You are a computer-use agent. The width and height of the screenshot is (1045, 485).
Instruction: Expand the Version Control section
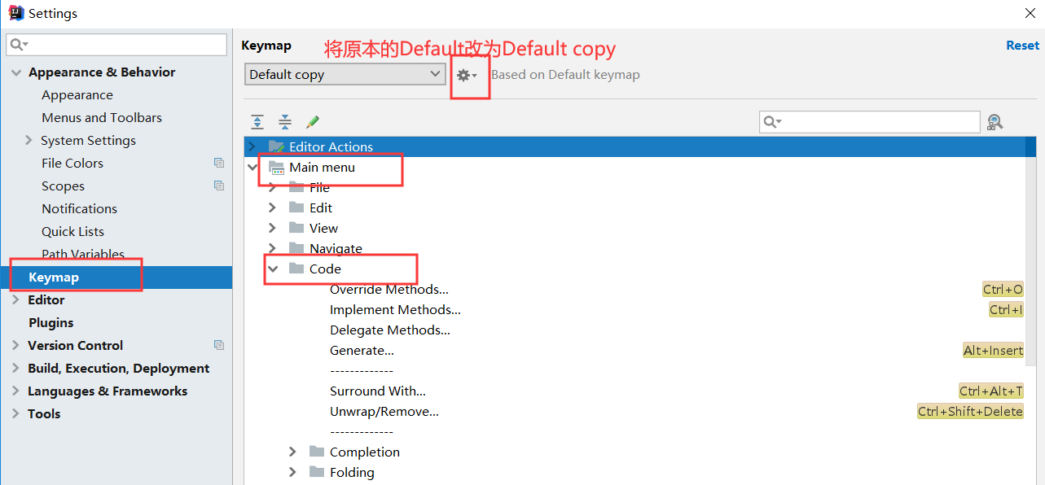coord(16,345)
